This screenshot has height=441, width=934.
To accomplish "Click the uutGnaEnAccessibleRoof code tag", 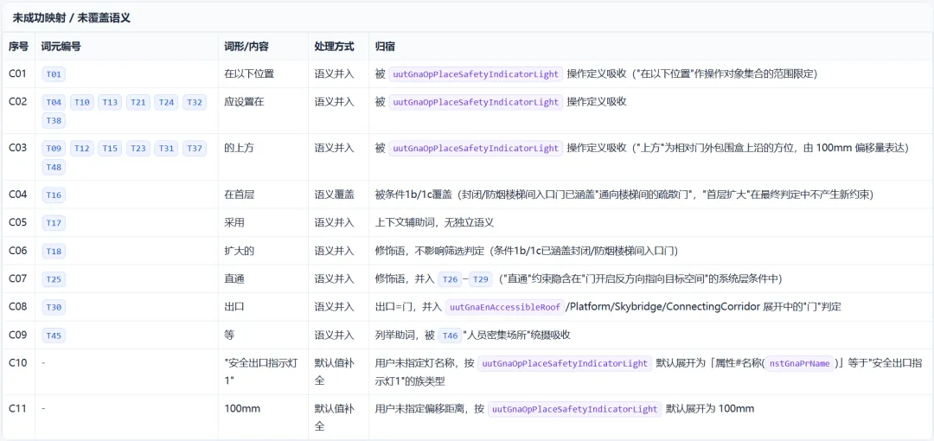I will click(x=505, y=307).
